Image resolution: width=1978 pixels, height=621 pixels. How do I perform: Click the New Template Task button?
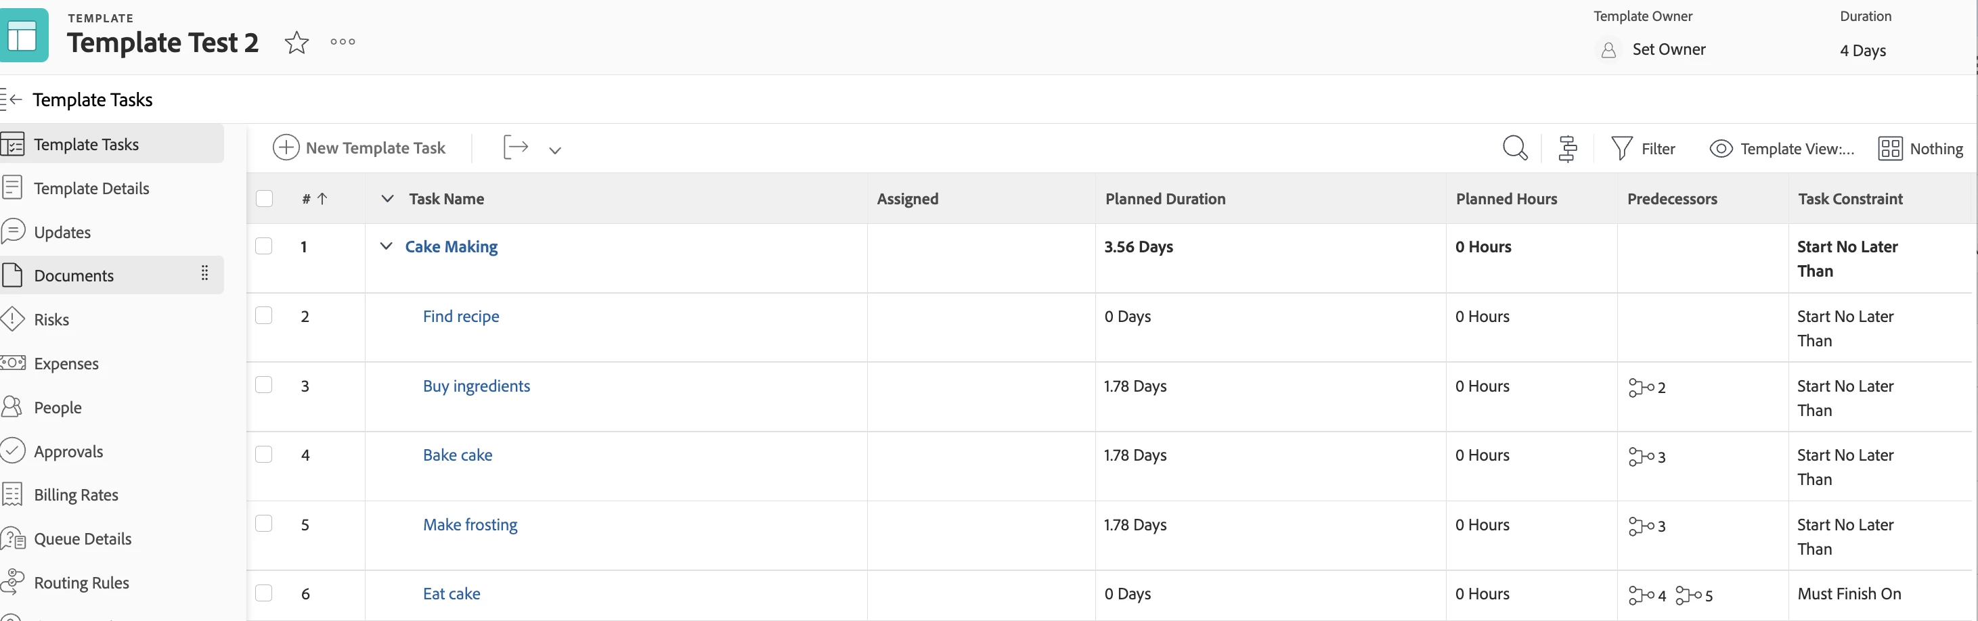[x=359, y=148]
